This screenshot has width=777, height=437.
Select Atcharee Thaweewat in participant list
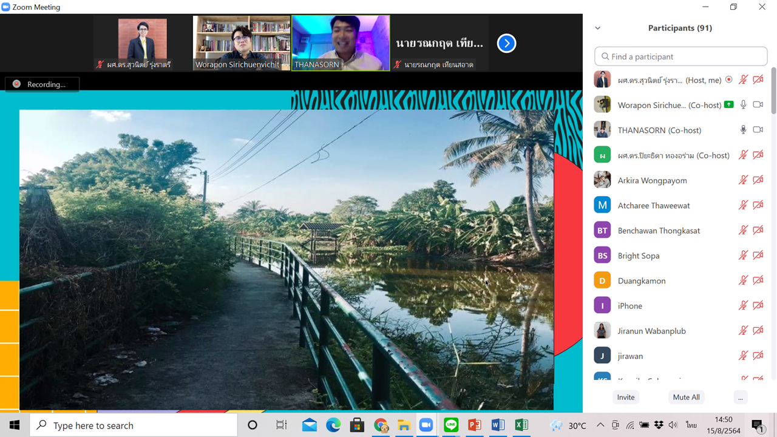coord(654,205)
